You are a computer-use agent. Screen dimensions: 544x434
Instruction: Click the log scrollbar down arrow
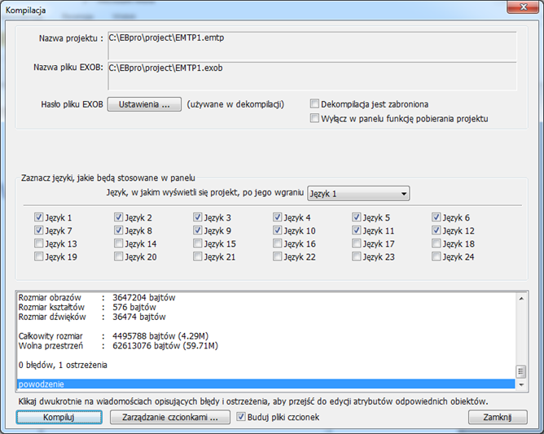click(x=521, y=384)
